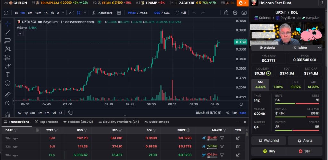This screenshot has width=328, height=160.
Task: Open the Maker column filter
Action: coord(225,130)
